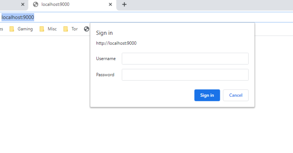Click into the Username field
This screenshot has height=153, width=293.
tap(185, 58)
